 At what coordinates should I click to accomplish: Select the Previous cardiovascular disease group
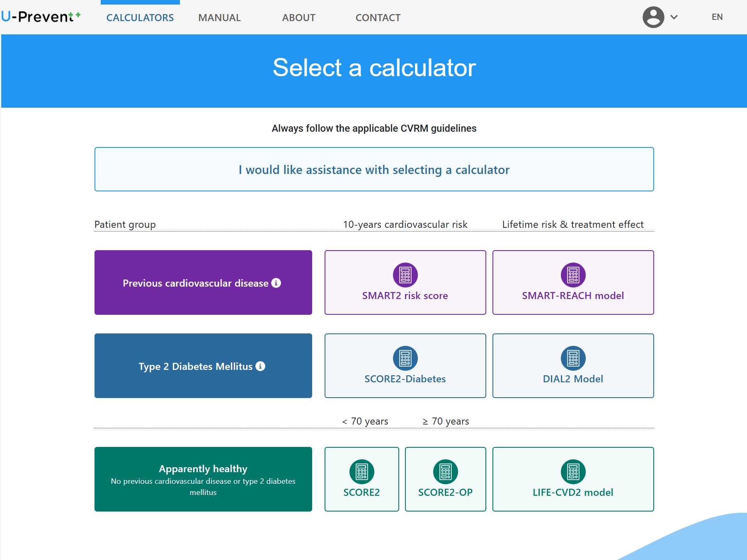click(x=195, y=283)
